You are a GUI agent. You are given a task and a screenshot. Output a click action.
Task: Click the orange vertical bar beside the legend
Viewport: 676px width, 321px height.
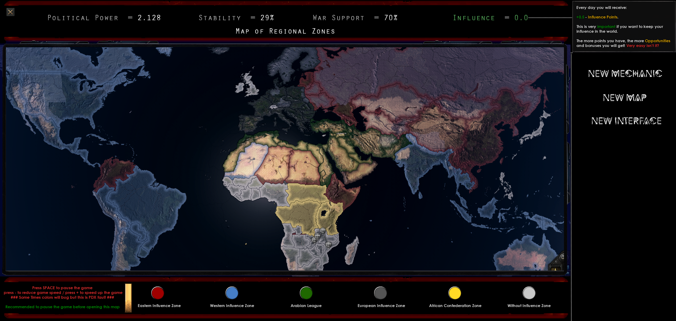(x=128, y=298)
